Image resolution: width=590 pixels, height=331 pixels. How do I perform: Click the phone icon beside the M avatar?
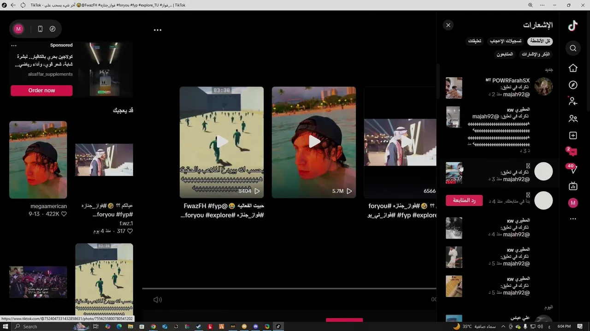(40, 29)
